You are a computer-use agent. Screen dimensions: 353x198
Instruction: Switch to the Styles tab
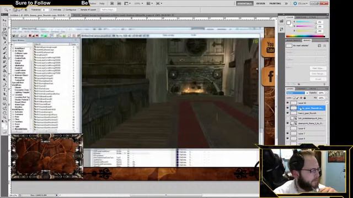(x=313, y=17)
